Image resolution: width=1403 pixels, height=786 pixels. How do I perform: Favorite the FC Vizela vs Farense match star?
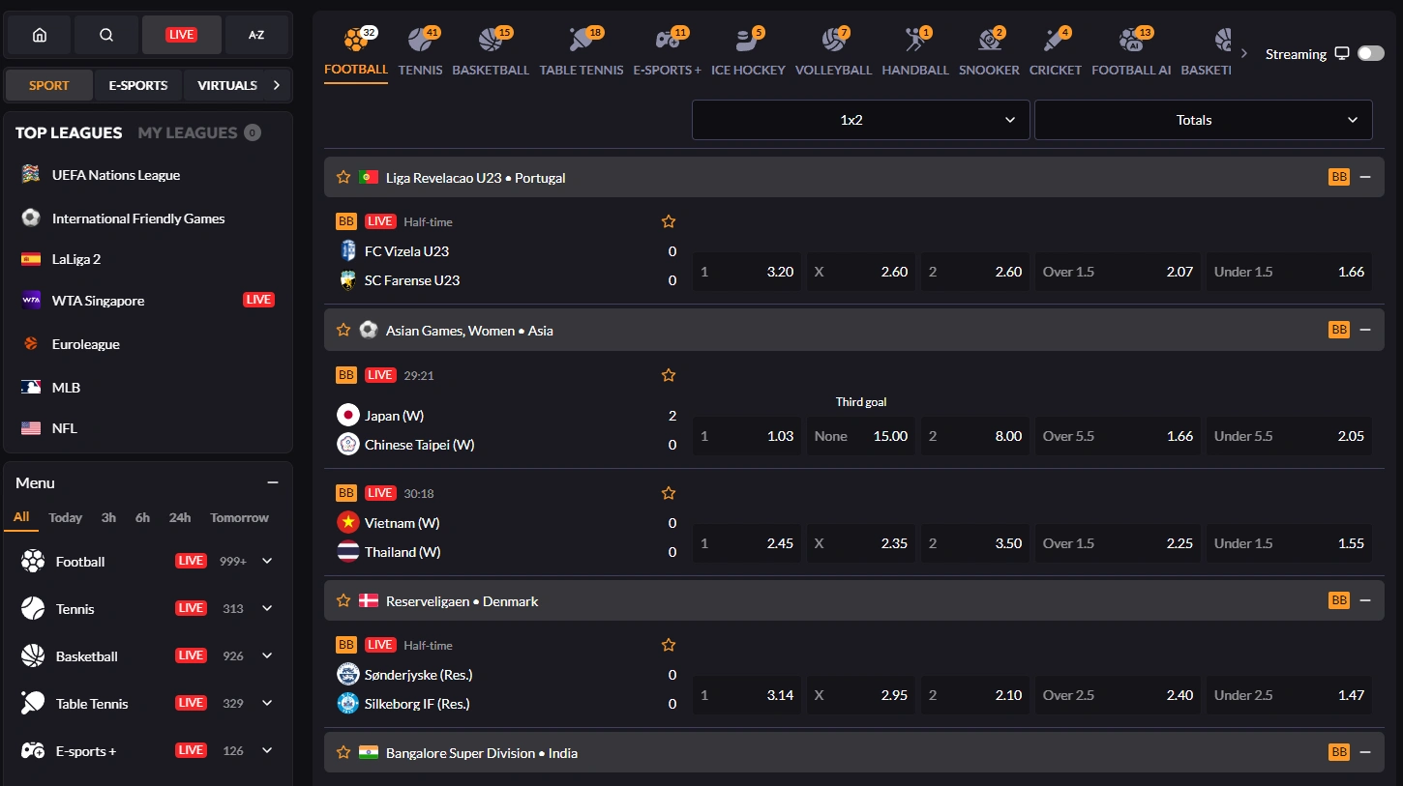click(x=668, y=221)
